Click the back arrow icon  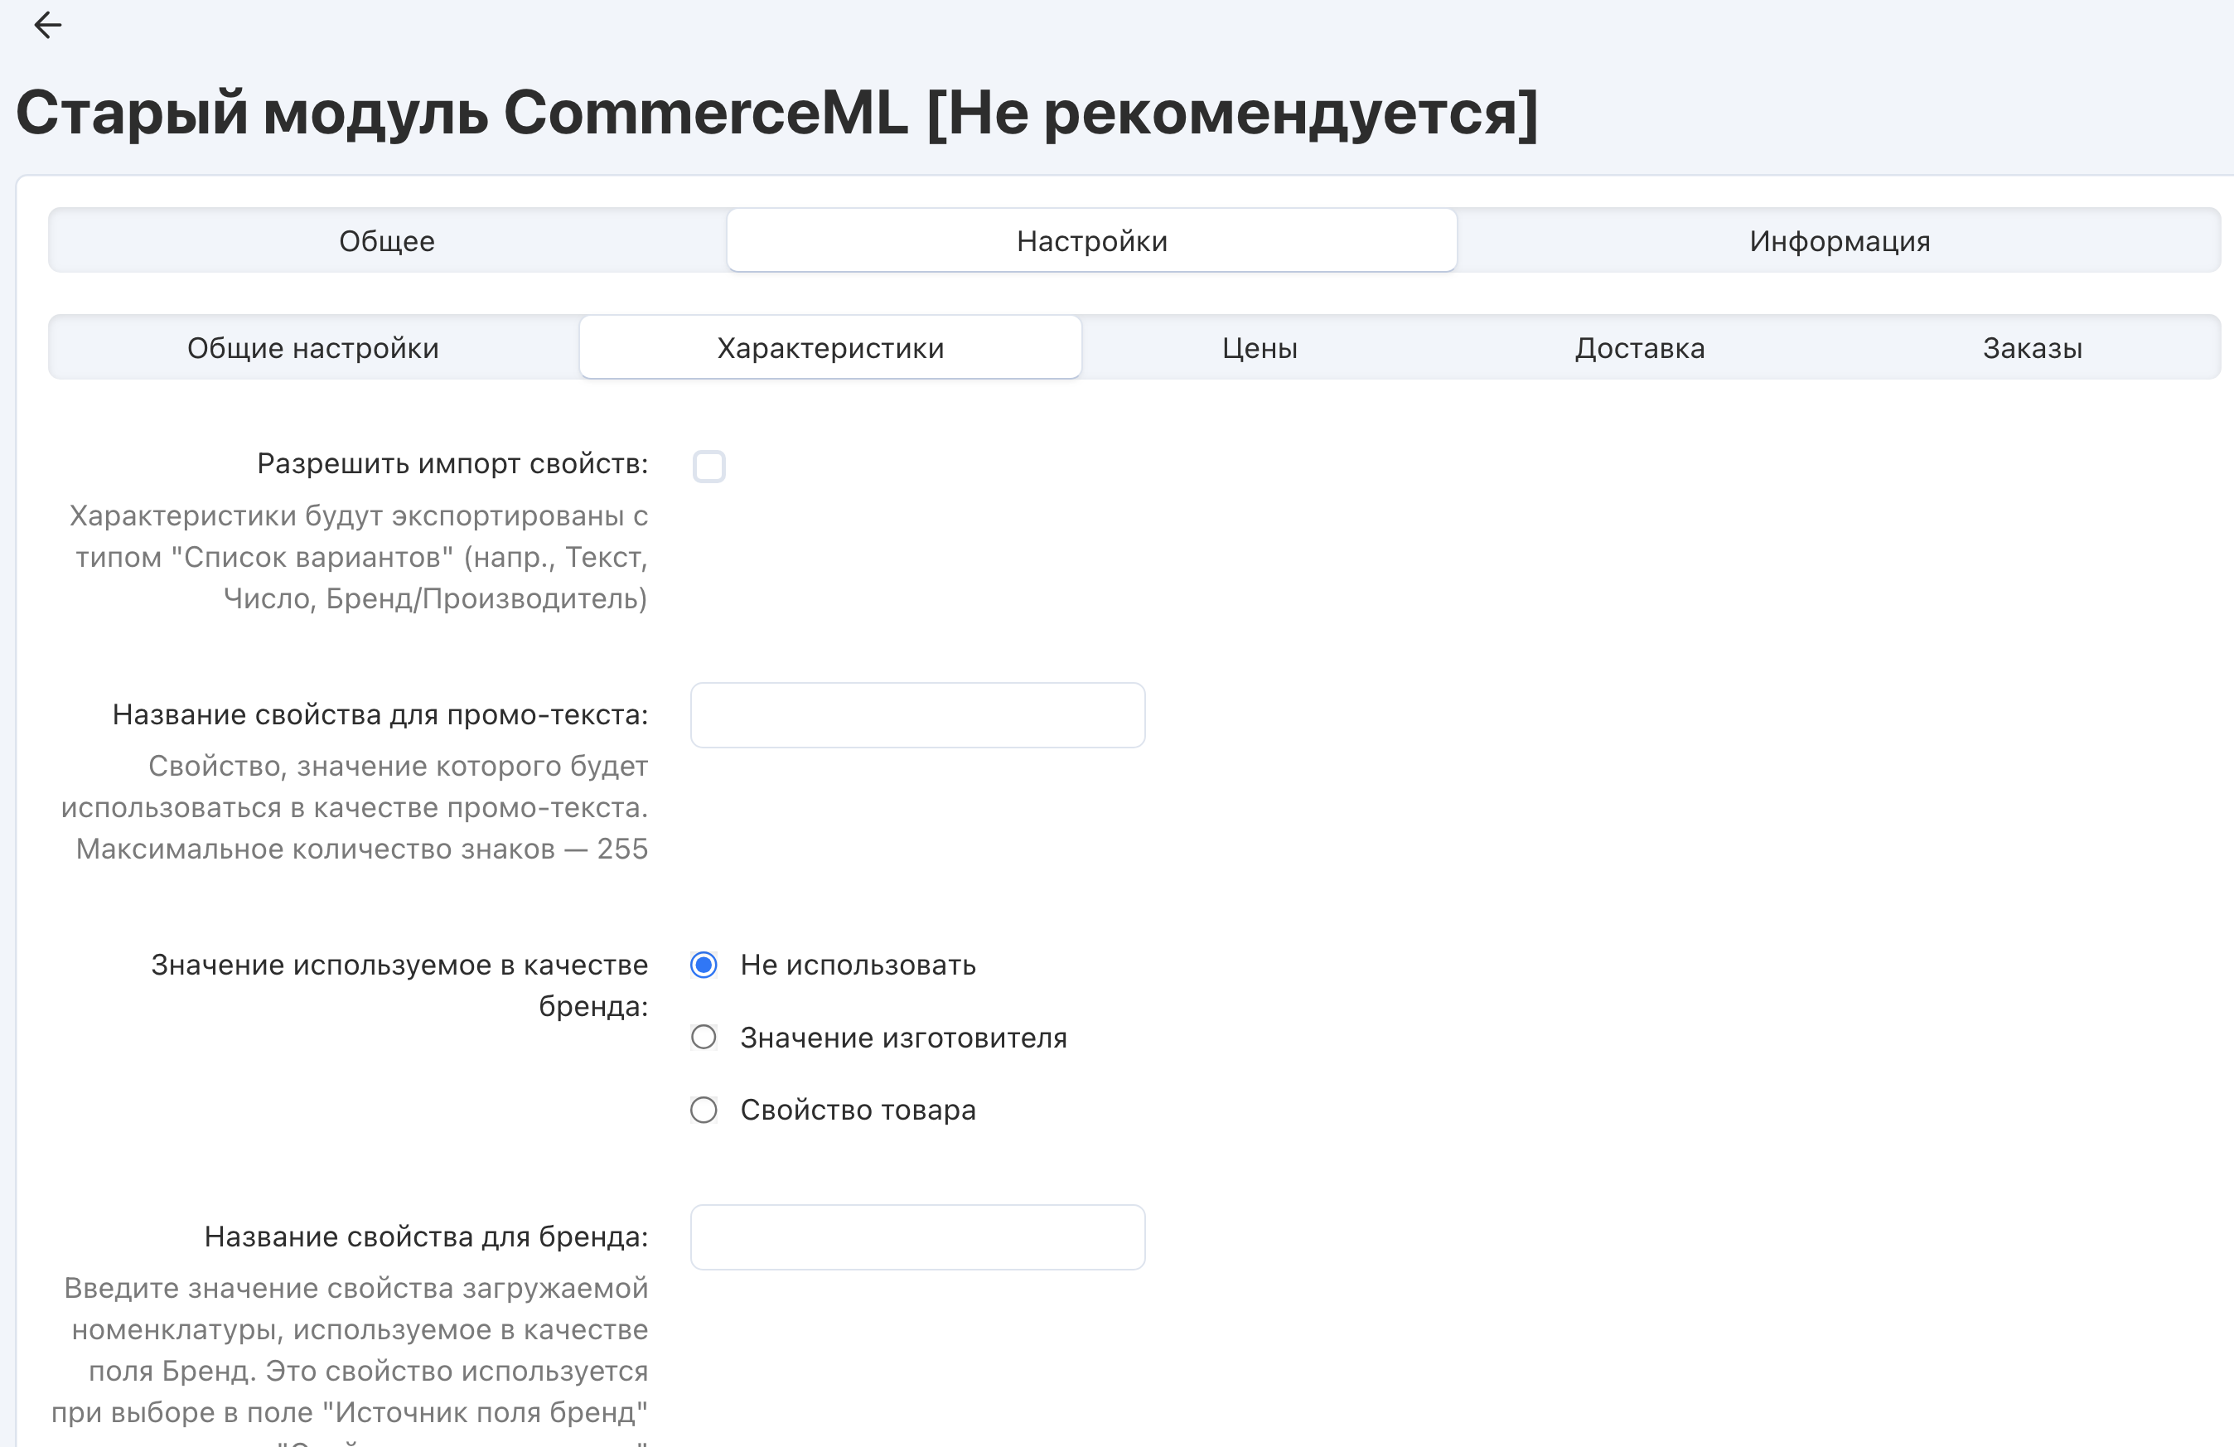(x=47, y=26)
